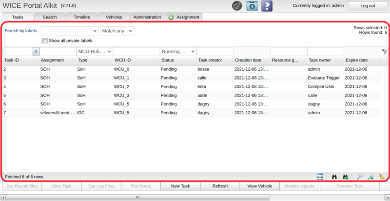The width and height of the screenshot is (390, 201).
Task: Click the fit column width icon
Action: [x=320, y=177]
